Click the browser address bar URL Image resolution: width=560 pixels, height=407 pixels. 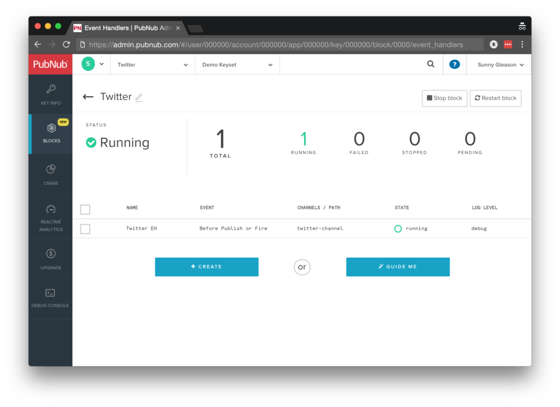click(x=276, y=45)
